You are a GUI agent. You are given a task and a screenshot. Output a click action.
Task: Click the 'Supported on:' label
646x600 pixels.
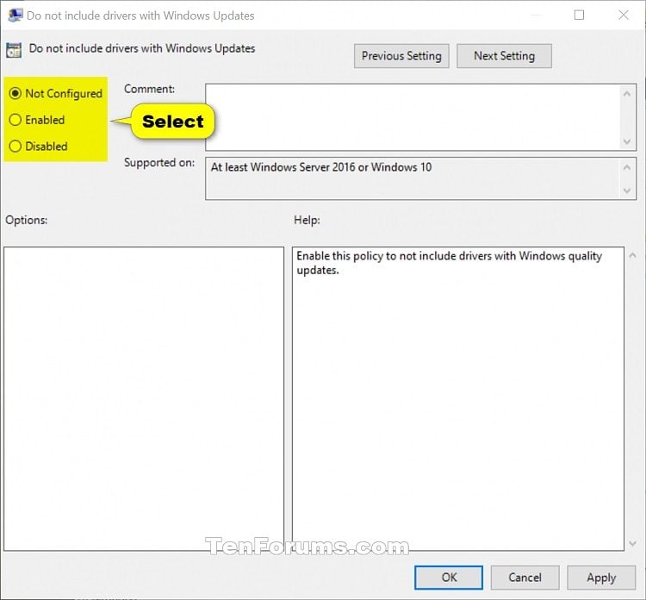[x=159, y=162]
